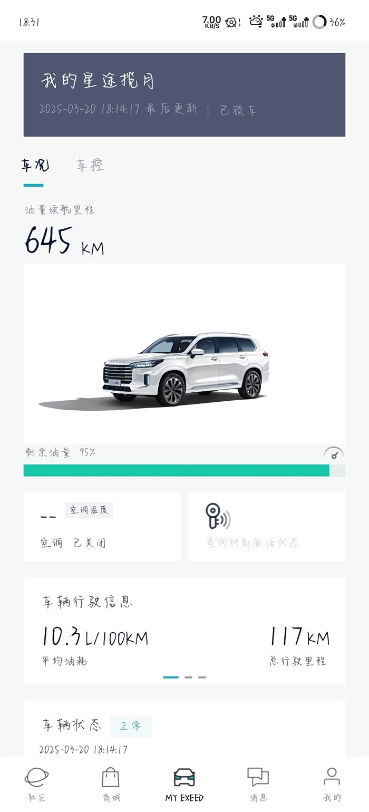Open the 空调 已关闭 air conditioning card
Viewport: 369px width, 812px height.
point(102,526)
